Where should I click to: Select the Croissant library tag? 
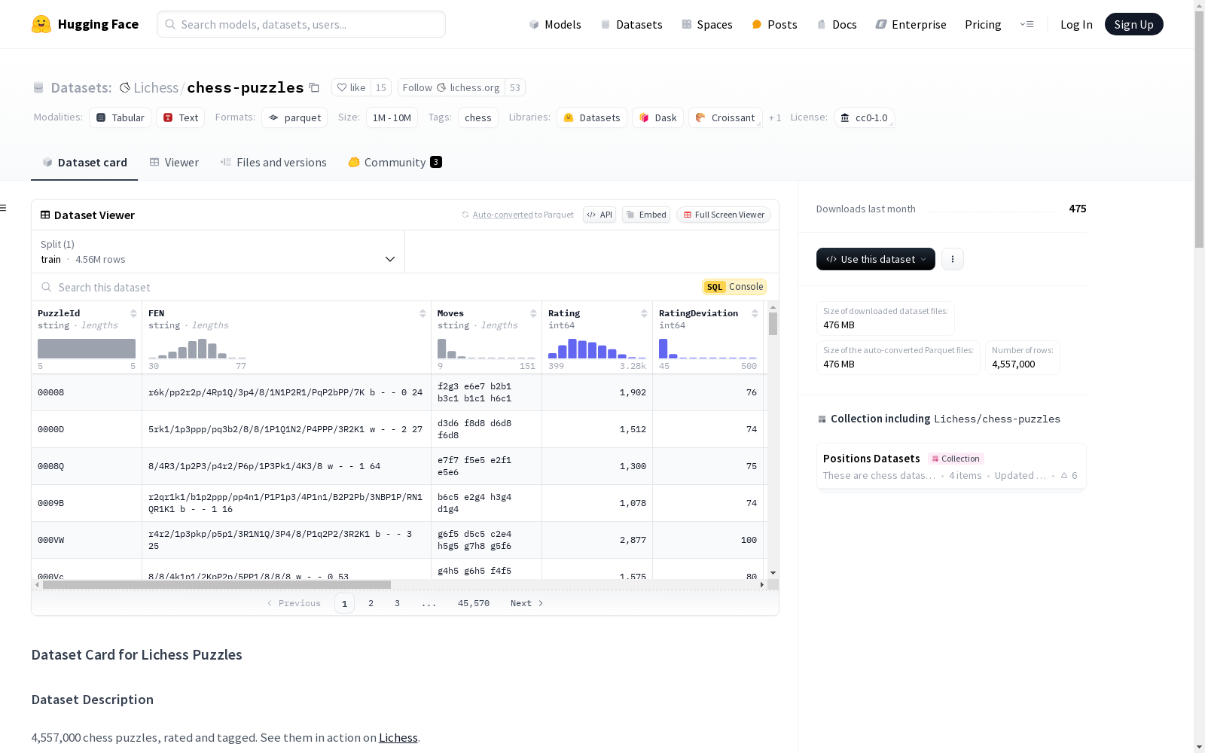pos(725,117)
